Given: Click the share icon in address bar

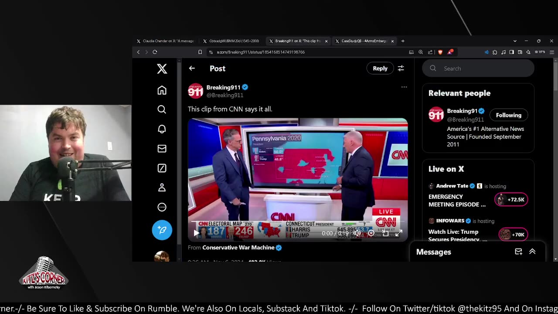Looking at the screenshot, I should (x=430, y=52).
